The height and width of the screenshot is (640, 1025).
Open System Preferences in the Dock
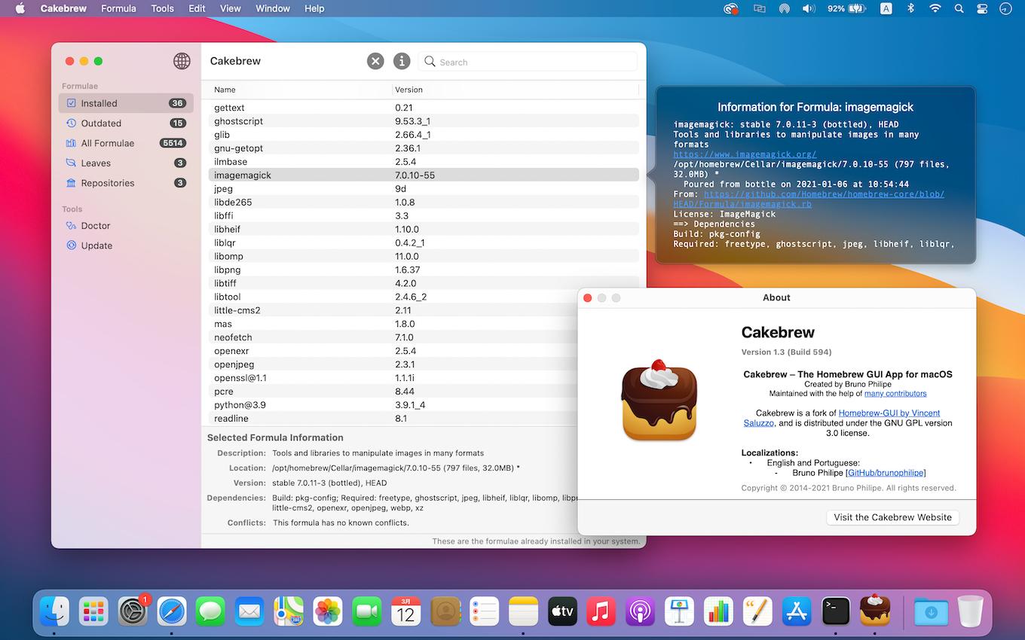133,611
